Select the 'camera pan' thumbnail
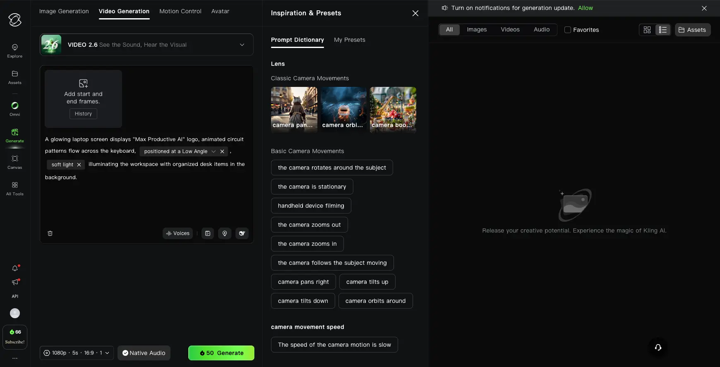Screen dimensions: 720x367 294,110
